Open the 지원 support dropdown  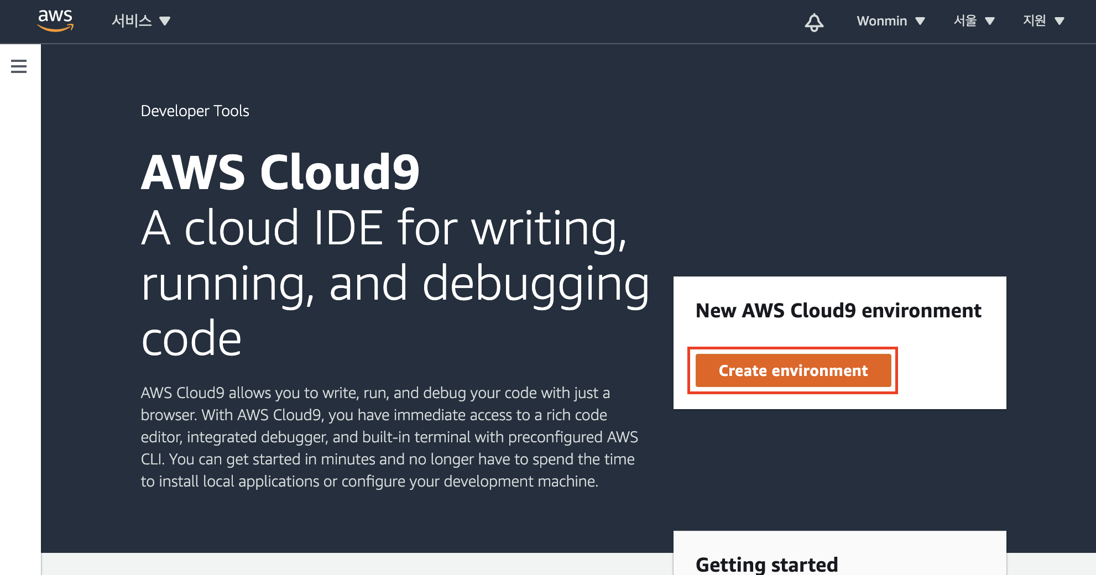point(1043,21)
